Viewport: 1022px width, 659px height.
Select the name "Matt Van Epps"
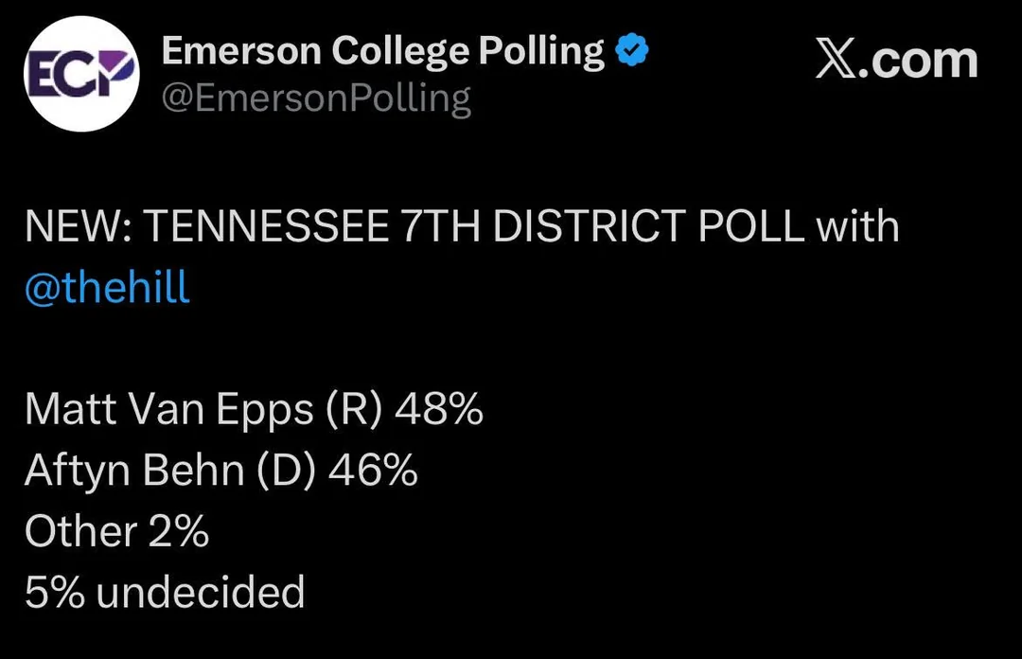(168, 410)
